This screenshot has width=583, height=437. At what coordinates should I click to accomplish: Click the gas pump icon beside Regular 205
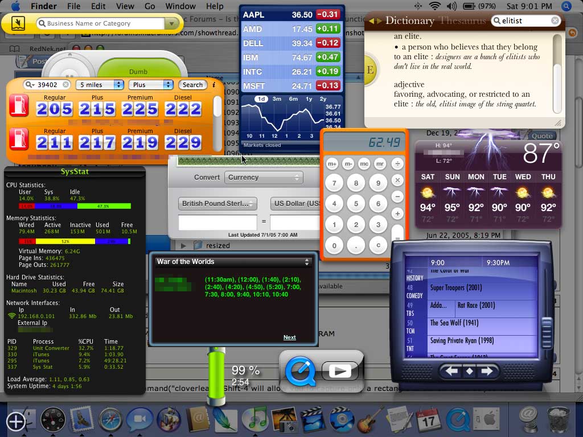click(x=19, y=106)
